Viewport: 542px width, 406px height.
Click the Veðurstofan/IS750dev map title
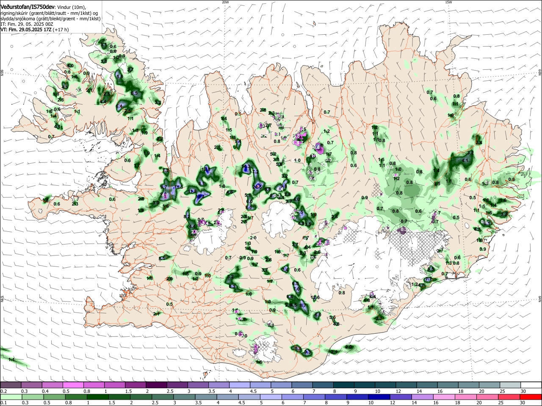tap(28, 7)
